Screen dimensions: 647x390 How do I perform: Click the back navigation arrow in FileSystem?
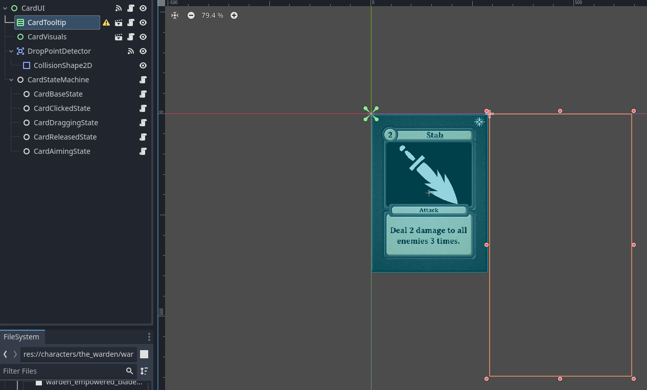click(4, 354)
